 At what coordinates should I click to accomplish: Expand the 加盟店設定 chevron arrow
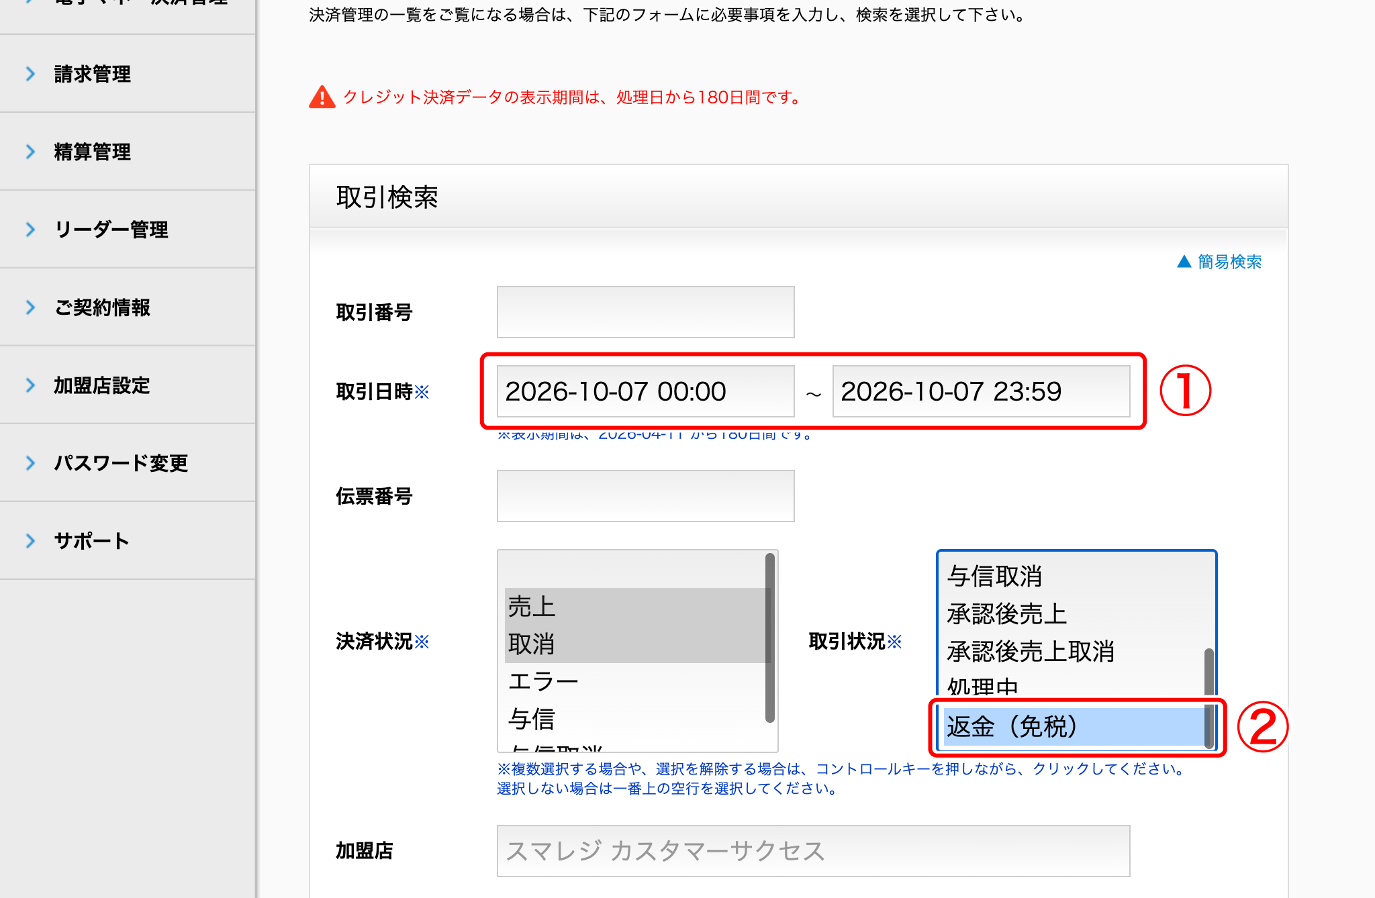click(30, 385)
